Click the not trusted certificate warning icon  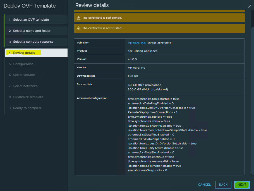pos(78,28)
